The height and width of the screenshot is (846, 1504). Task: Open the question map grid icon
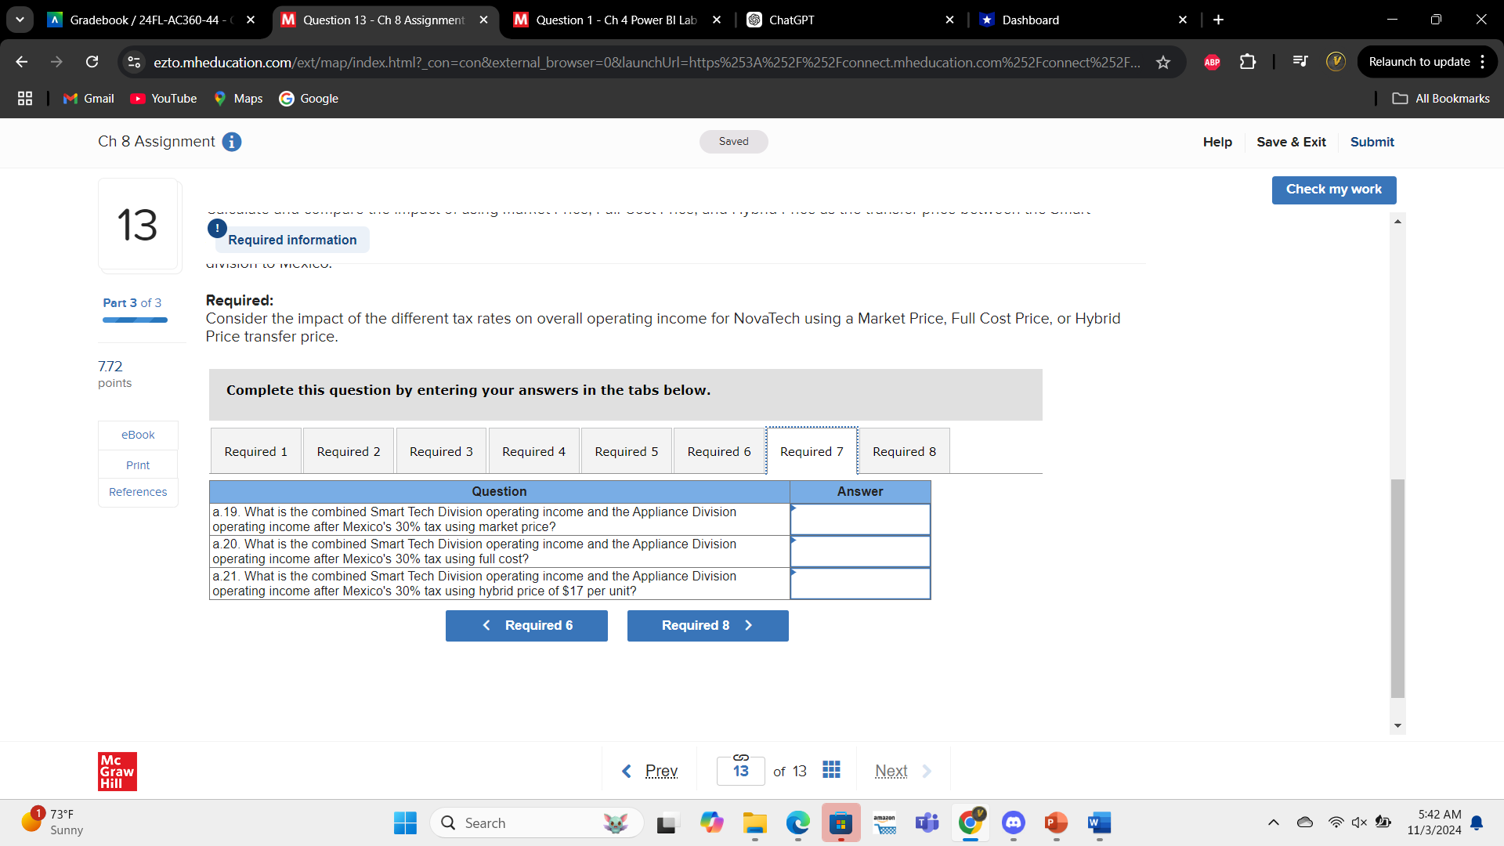click(831, 770)
